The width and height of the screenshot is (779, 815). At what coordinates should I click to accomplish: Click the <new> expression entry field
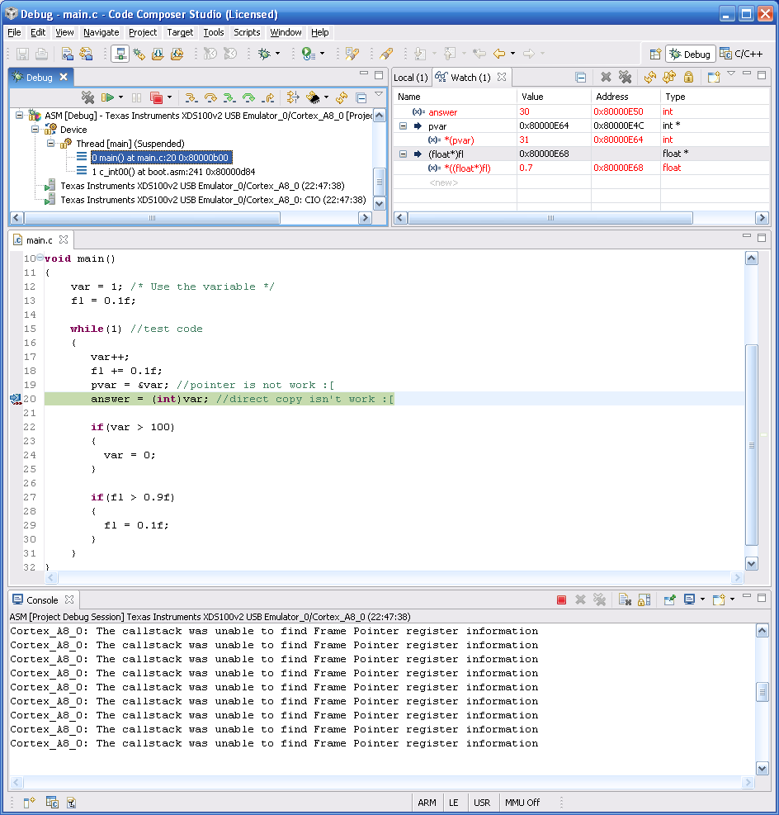(443, 182)
